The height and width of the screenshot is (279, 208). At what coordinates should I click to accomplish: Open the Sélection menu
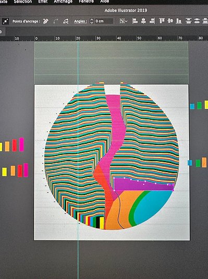point(23,2)
